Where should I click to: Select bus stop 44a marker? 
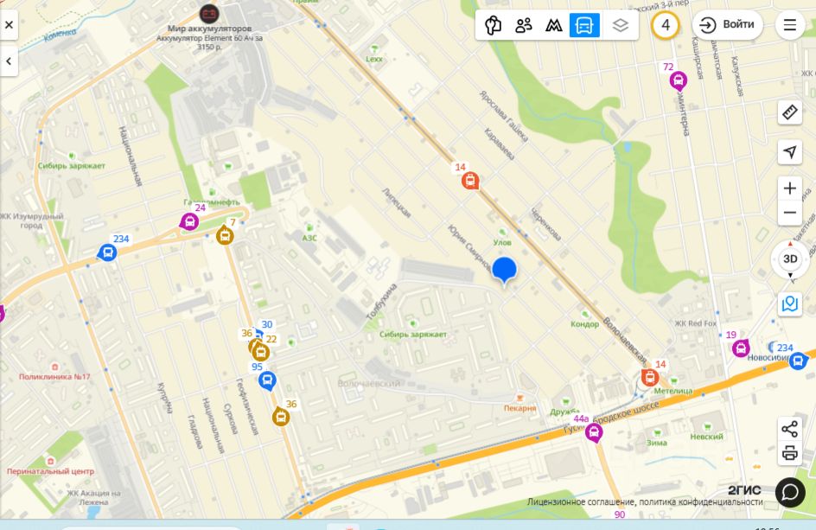(594, 432)
